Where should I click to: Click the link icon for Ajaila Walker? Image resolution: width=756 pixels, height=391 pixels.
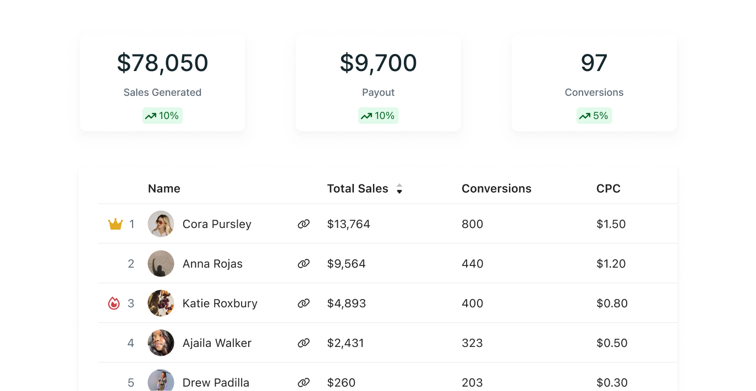304,343
